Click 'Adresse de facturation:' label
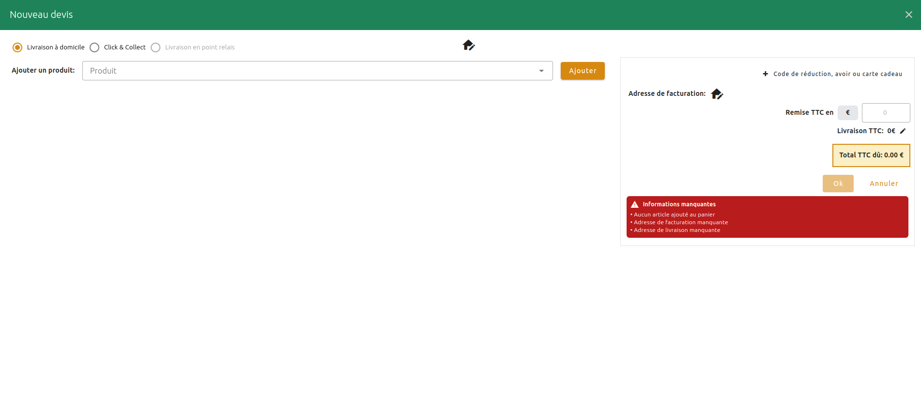The width and height of the screenshot is (921, 416). click(x=667, y=93)
